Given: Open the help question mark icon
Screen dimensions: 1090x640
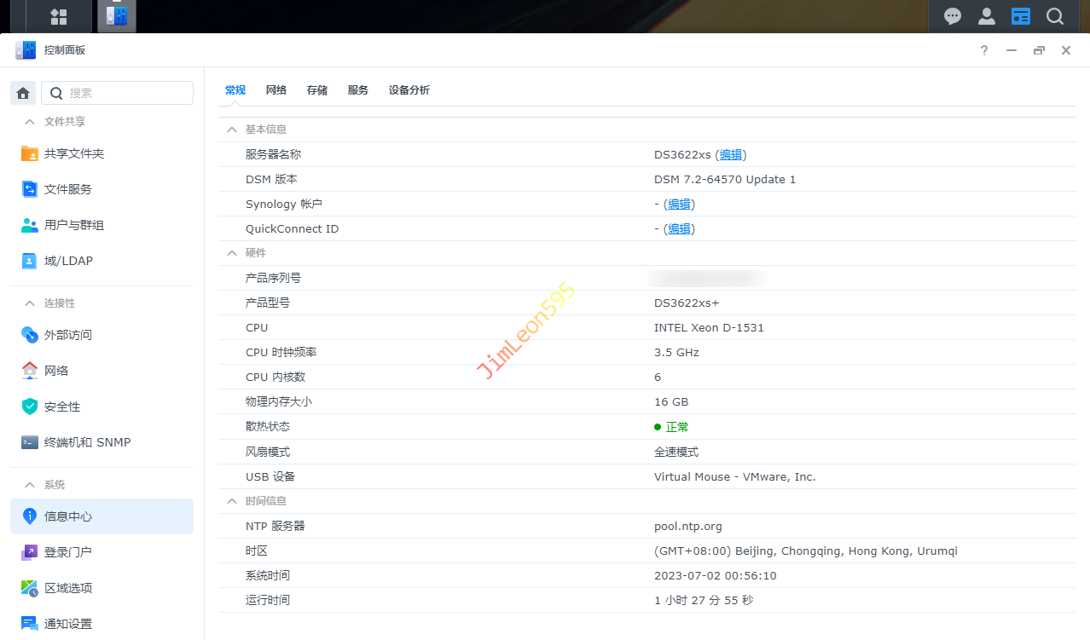Looking at the screenshot, I should [983, 50].
